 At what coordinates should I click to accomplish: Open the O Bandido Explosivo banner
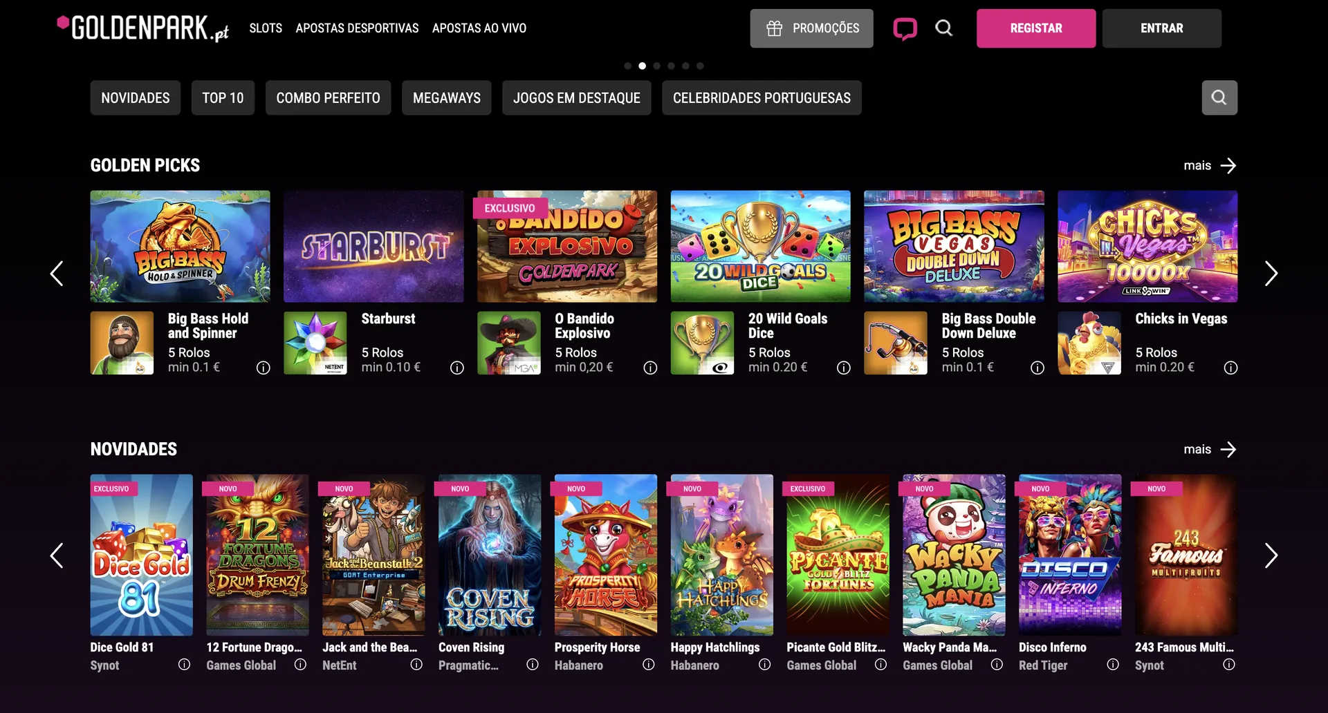(x=567, y=247)
